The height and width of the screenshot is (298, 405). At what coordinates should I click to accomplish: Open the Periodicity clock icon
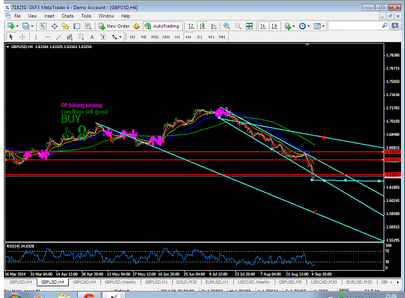[302, 26]
